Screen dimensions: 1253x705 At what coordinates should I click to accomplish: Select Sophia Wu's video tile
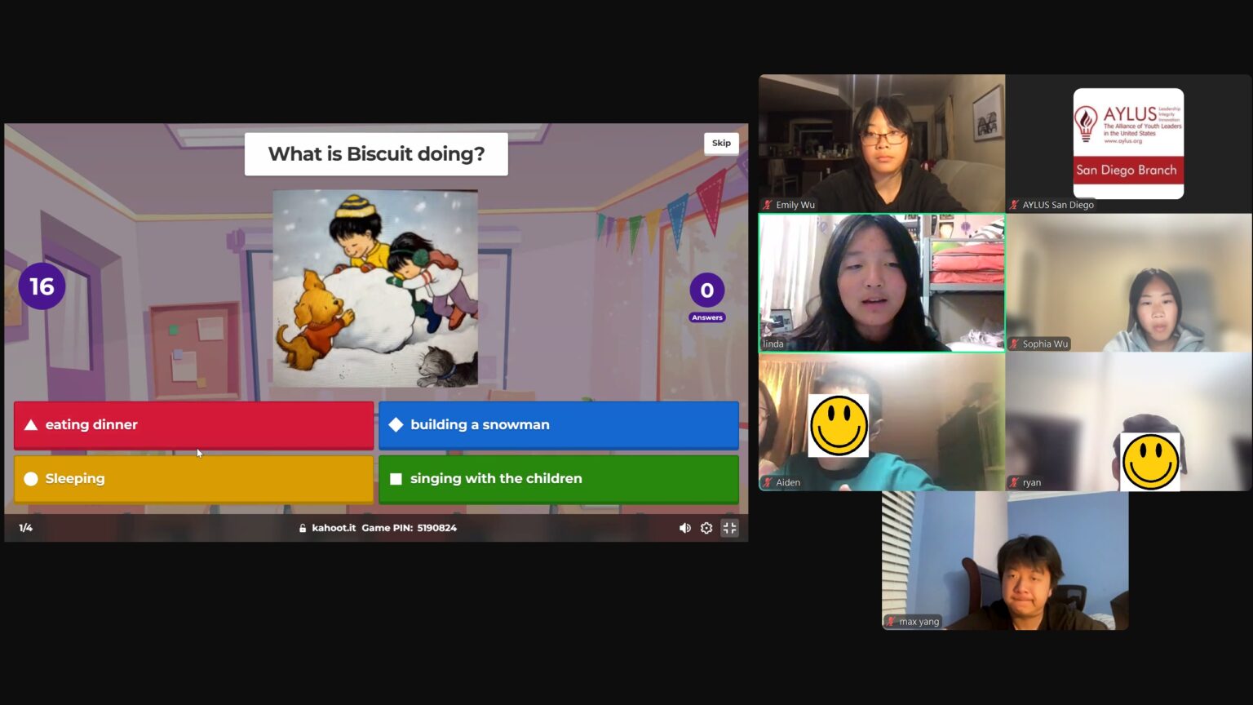click(x=1129, y=283)
